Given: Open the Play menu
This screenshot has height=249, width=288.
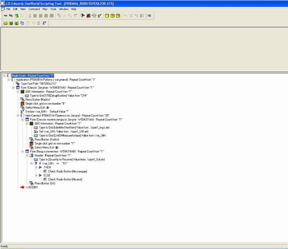Looking at the screenshot, I should click(45, 9).
